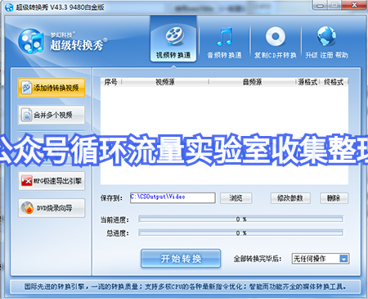This screenshot has width=368, height=299.
Task: Click the 音频源 column header
Action: [253, 82]
